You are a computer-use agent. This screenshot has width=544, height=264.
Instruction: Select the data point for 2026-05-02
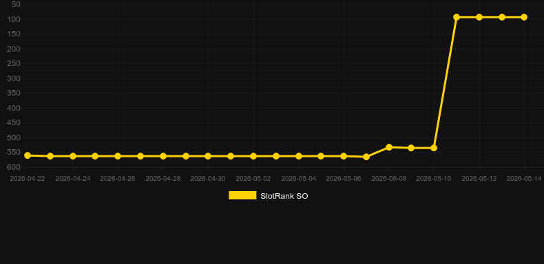click(253, 156)
